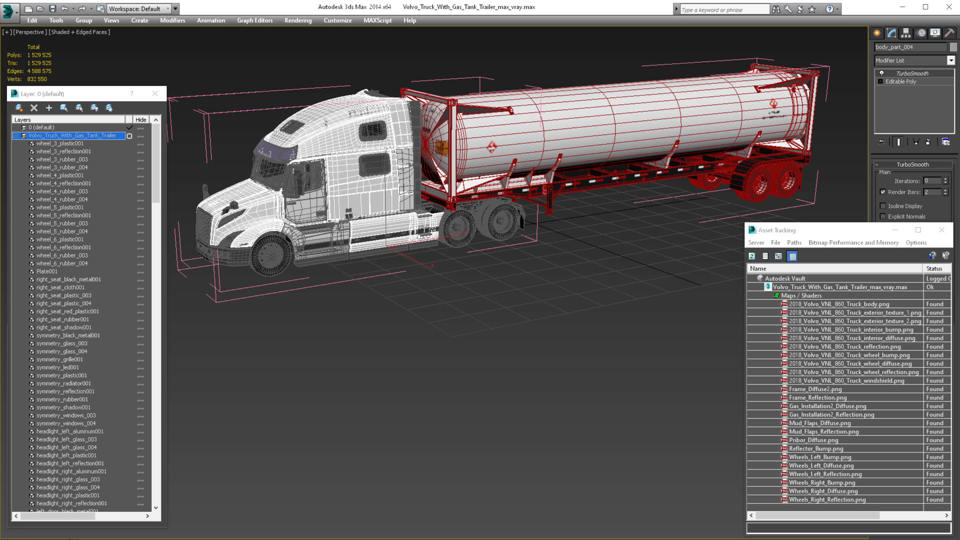Screen dimensions: 960x540
Task: Open the Display command panel tab
Action: [x=935, y=33]
